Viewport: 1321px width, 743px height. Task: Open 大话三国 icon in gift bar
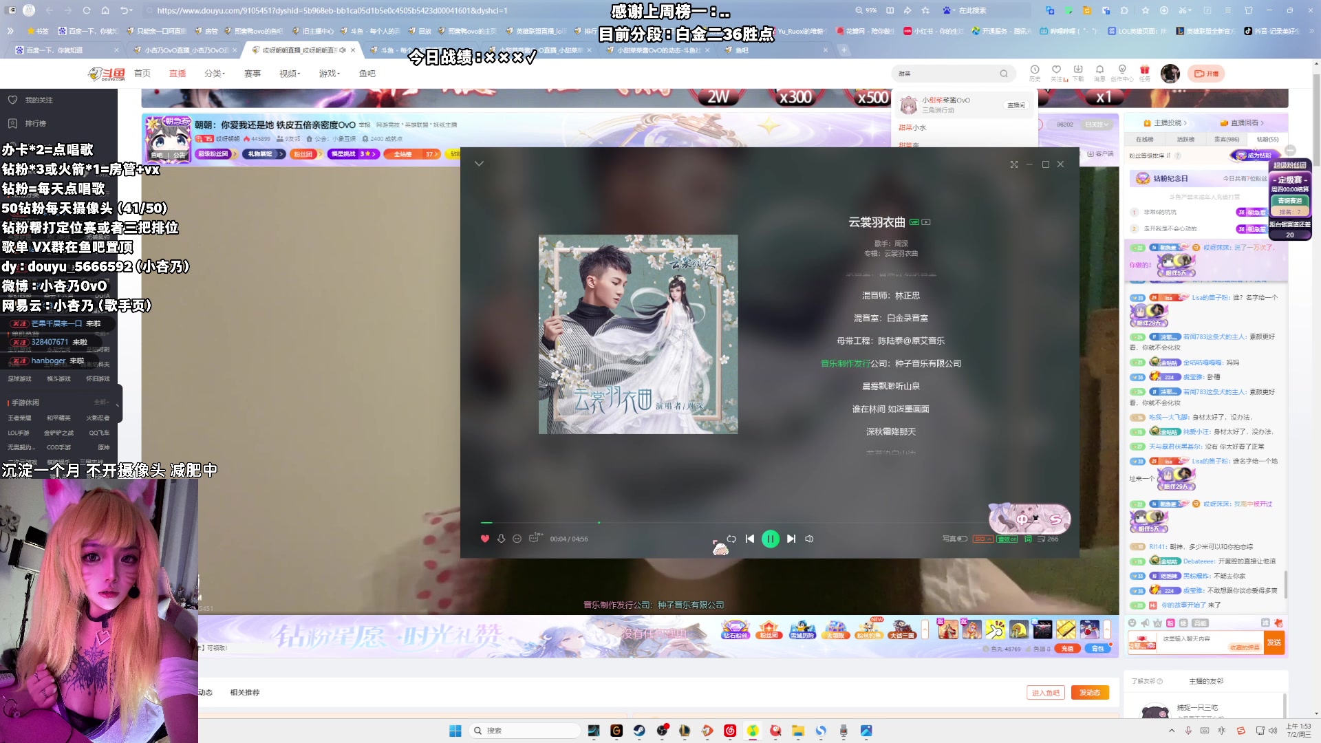pos(902,629)
